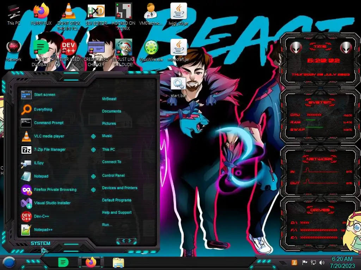Click Dev-C++ icon in start menu
Viewport: 361px width, 270px height.
(x=26, y=216)
